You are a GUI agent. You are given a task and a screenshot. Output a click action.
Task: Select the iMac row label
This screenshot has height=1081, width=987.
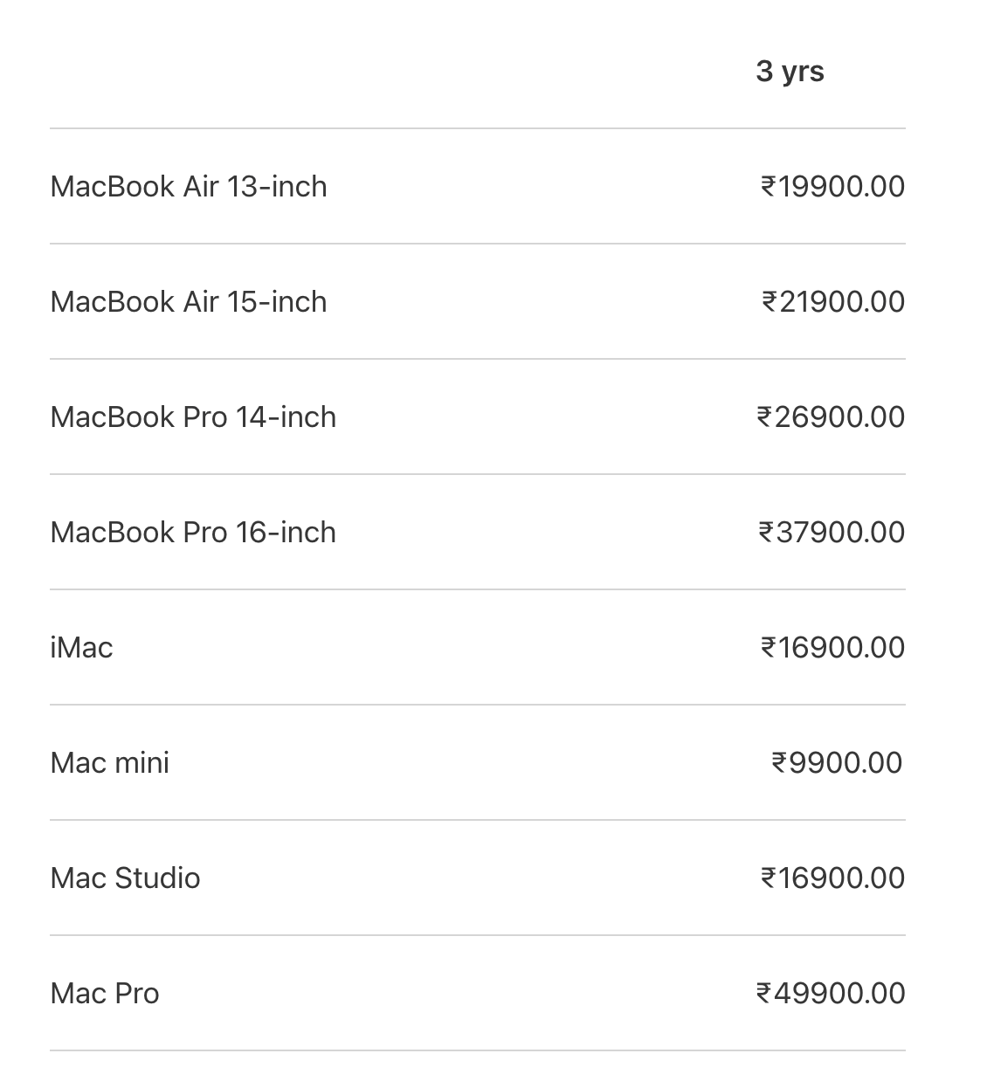point(82,647)
